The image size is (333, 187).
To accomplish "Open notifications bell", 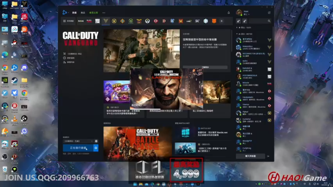I will (229, 13).
